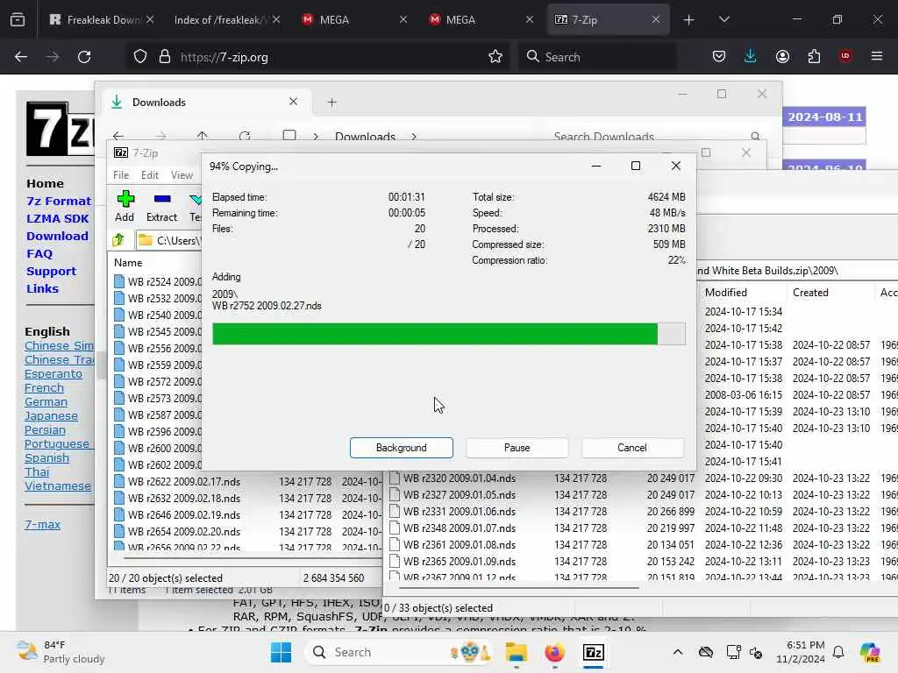Open File Explorer from the taskbar

(516, 652)
